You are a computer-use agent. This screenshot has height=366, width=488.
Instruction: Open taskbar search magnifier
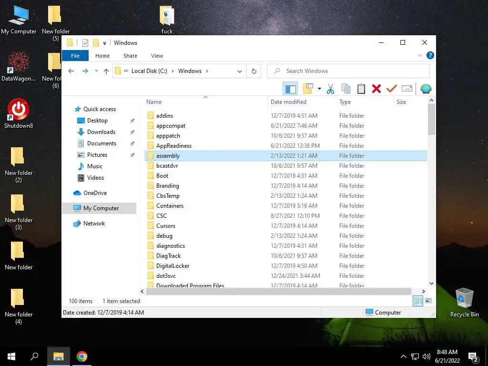pos(34,356)
